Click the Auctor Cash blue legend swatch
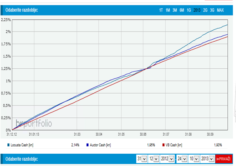The image size is (236, 166). click(87, 145)
